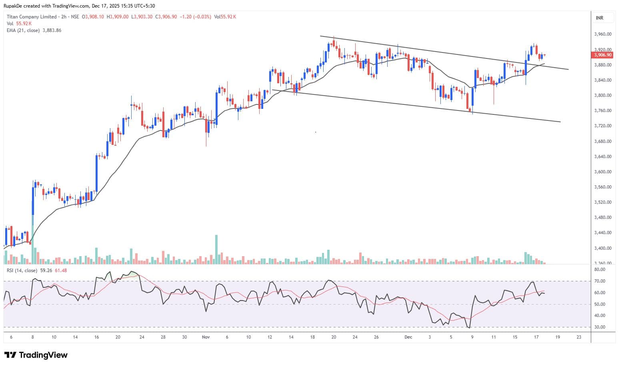Click the TradingView logo at the bottom
Viewport: 620px width, 367px height.
36,355
